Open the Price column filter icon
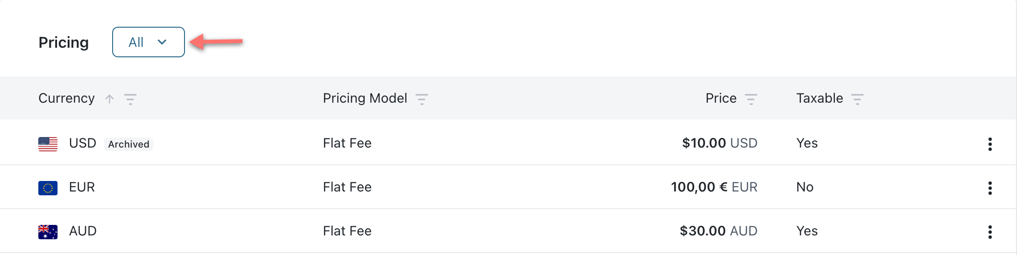 [x=751, y=99]
